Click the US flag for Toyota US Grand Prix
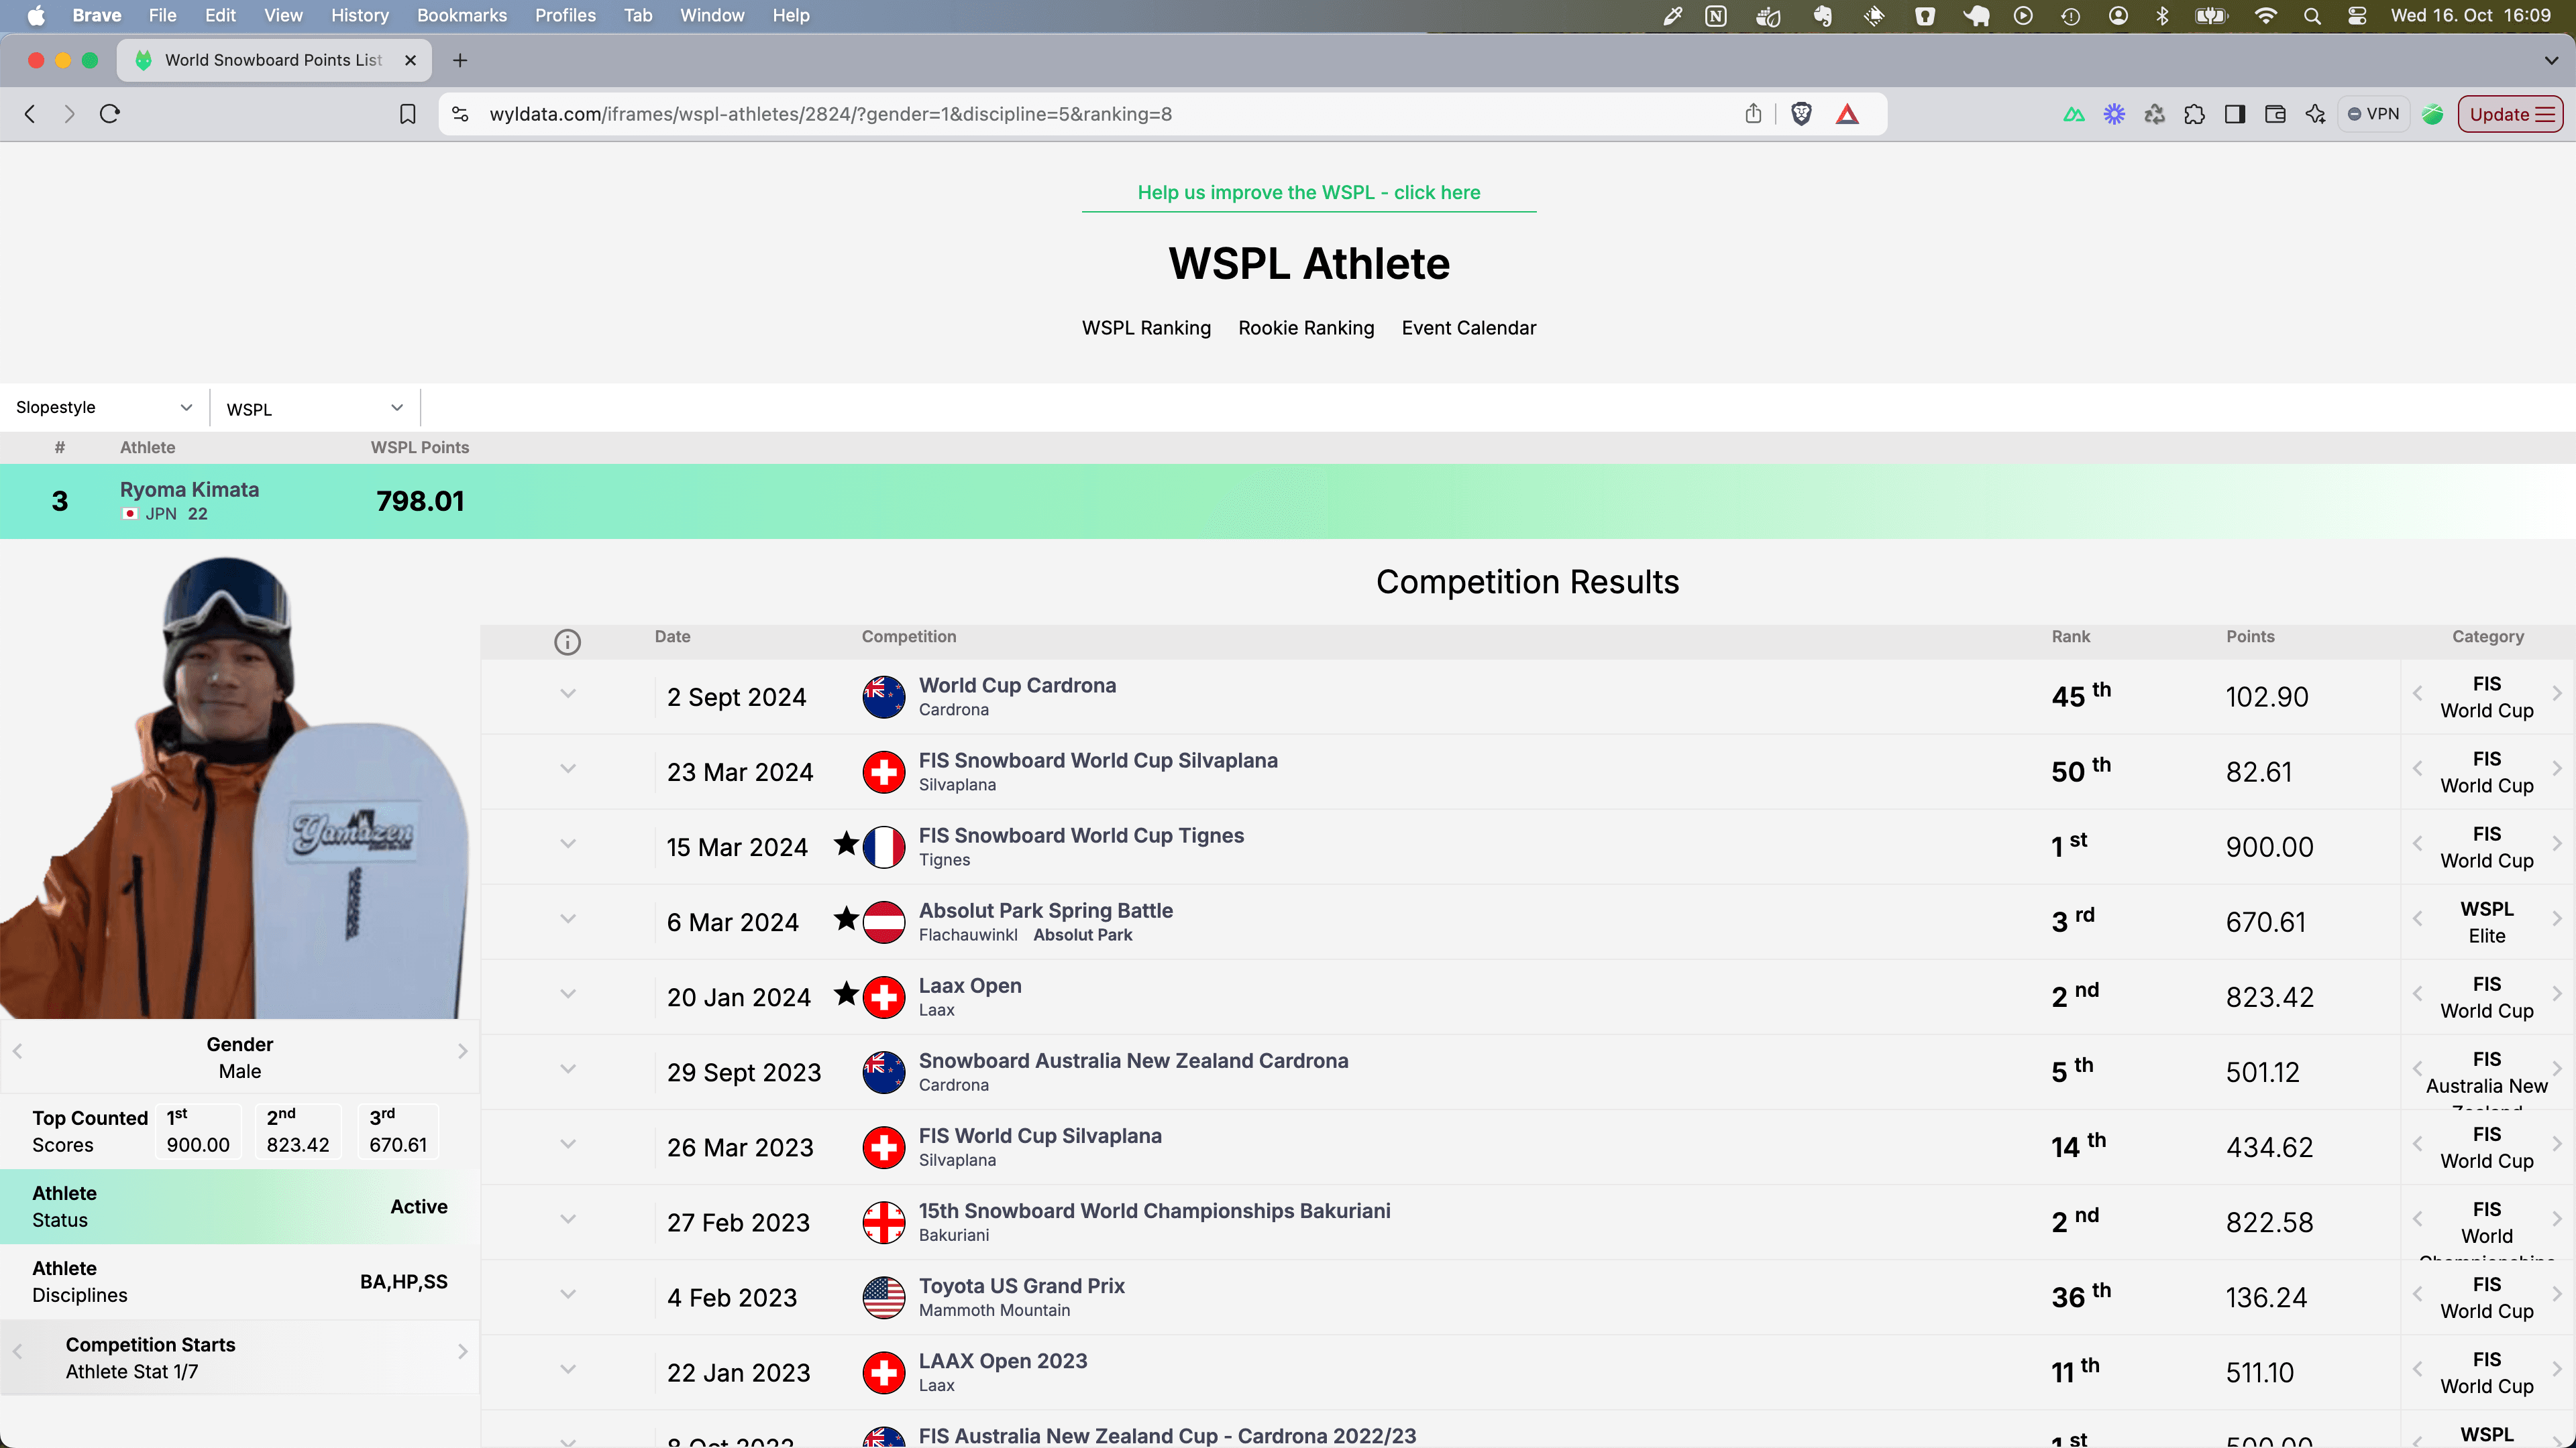Screen dimensions: 2576x1448 click(x=884, y=1297)
